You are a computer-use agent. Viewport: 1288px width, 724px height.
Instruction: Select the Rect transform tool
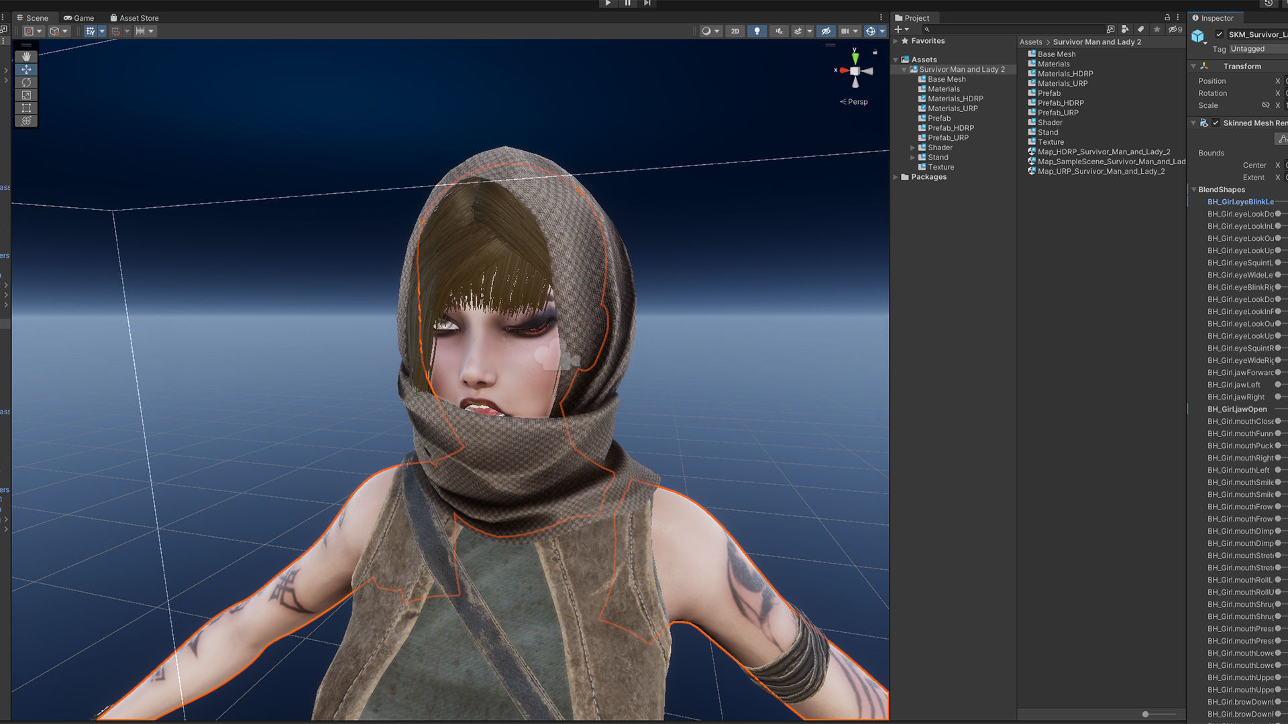coord(26,108)
